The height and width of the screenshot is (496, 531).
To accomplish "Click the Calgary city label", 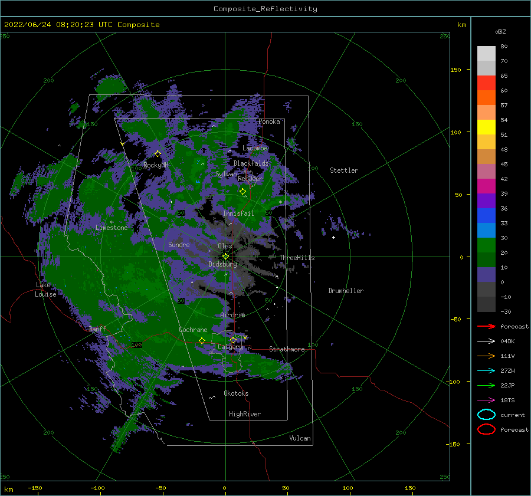I will pyautogui.click(x=230, y=347).
